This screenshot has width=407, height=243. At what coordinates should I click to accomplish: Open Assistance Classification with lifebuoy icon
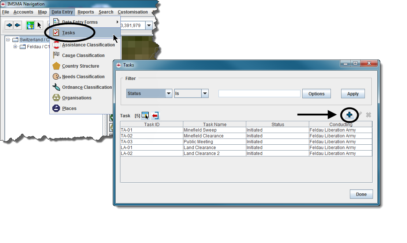pos(88,45)
